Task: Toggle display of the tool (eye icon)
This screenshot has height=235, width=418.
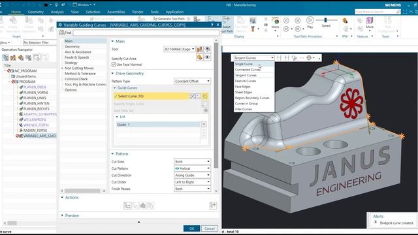Action: click(207, 50)
